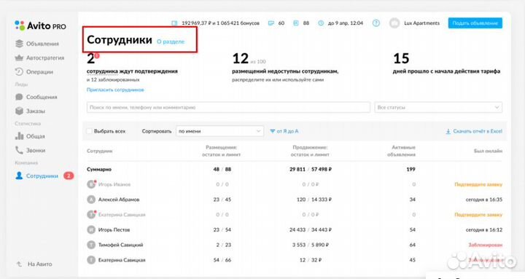This screenshot has height=279, width=525.
Task: Click the underlined сотрудника ждут подтверждения text
Action: pos(132,71)
